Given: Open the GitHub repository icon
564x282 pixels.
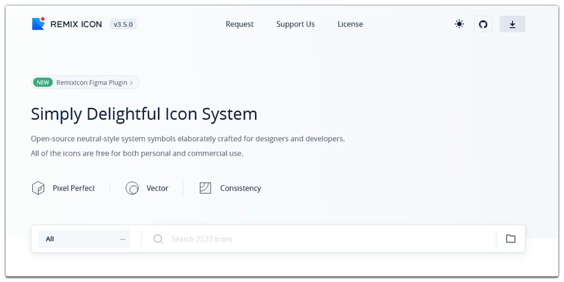Looking at the screenshot, I should pos(483,24).
